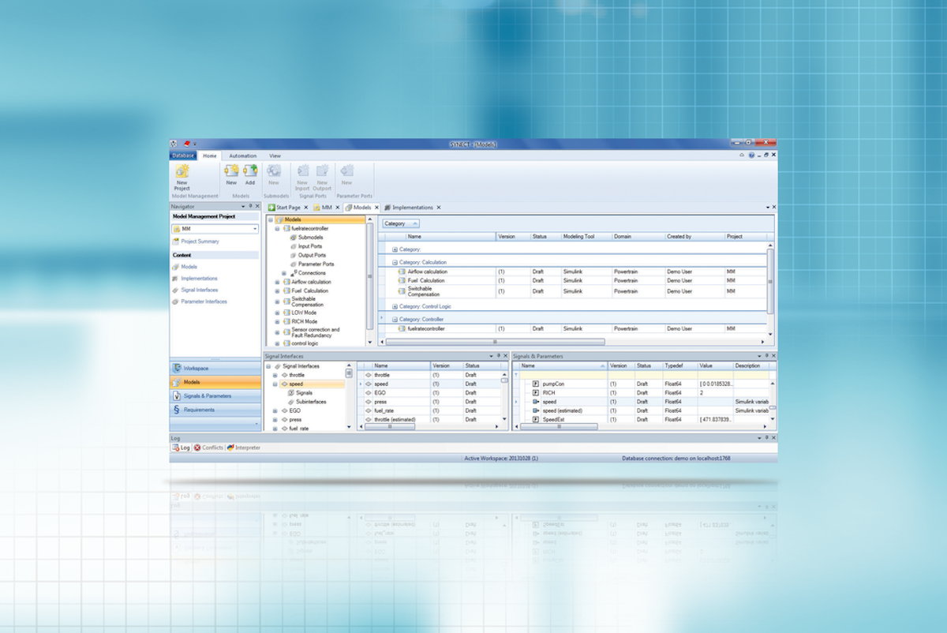This screenshot has height=633, width=947.
Task: Switch to the Automation ribbon tab
Action: click(x=242, y=155)
